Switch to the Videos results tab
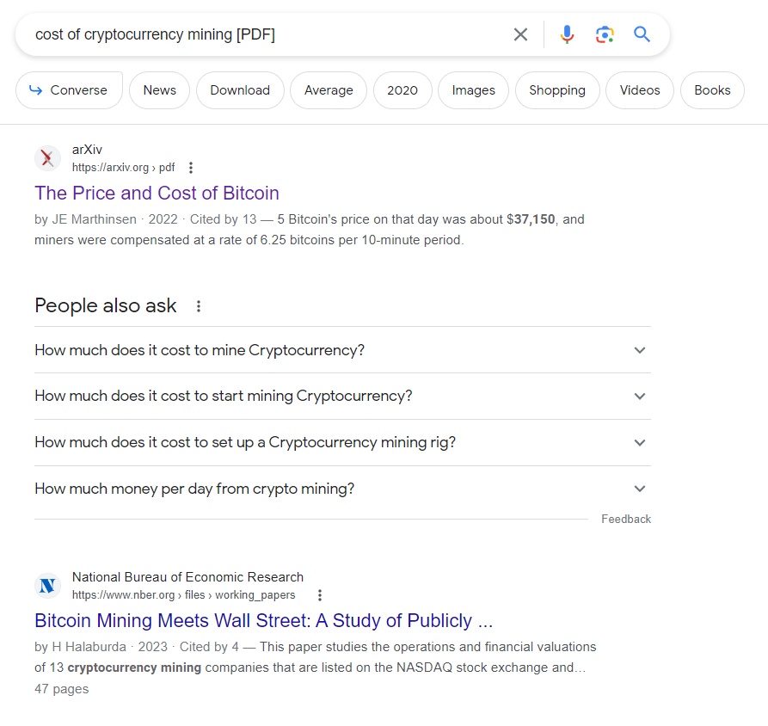Screen dimensions: 768x726 (x=639, y=89)
